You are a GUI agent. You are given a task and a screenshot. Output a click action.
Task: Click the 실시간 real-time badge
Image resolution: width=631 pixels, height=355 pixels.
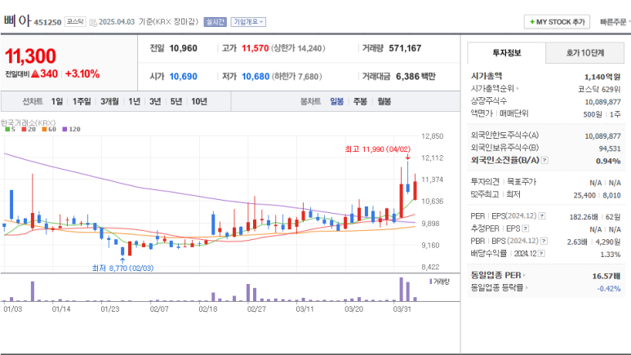click(215, 22)
